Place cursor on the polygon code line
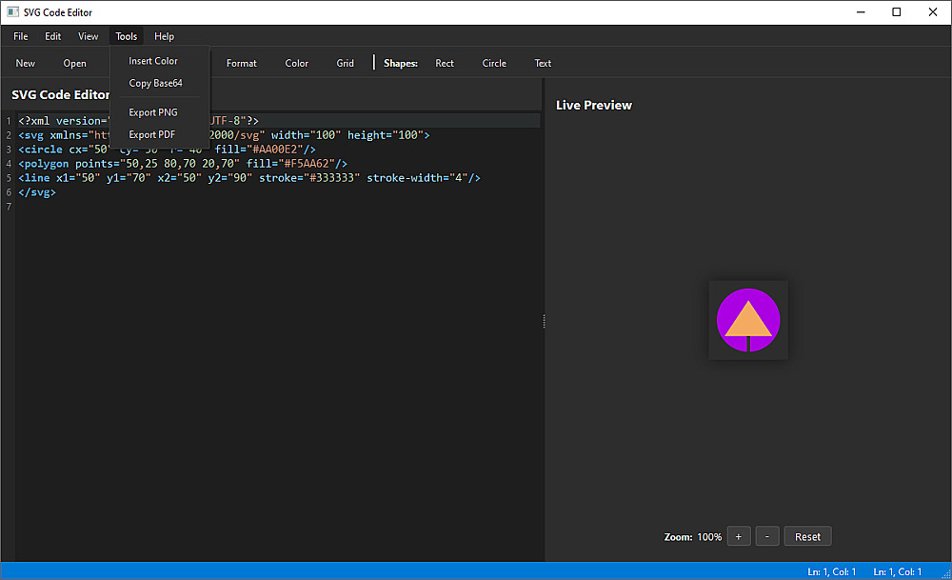This screenshot has height=580, width=952. point(183,164)
